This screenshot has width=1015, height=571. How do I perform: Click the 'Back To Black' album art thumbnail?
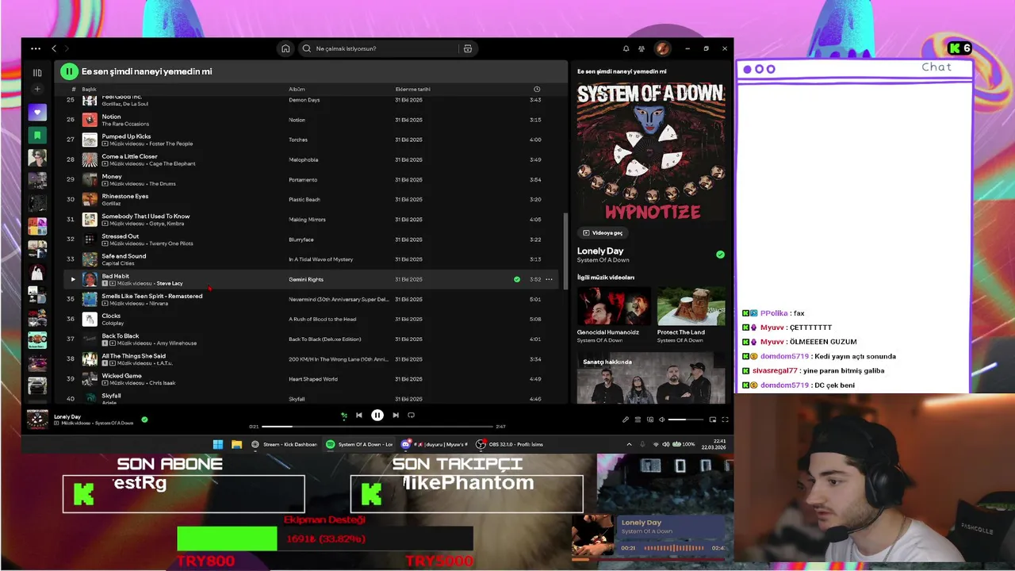[x=90, y=339]
